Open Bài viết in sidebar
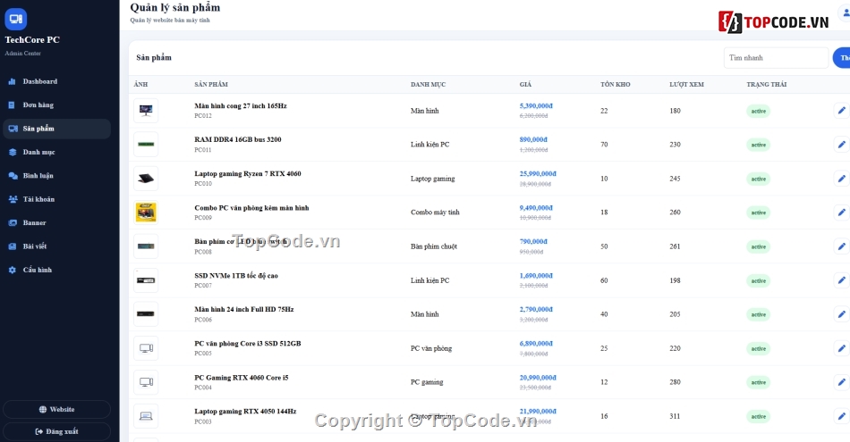This screenshot has width=850, height=442. (x=56, y=246)
